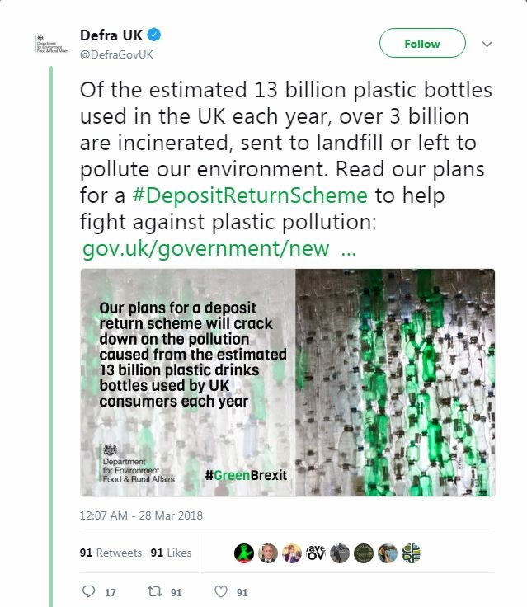This screenshot has height=607, width=527.
Task: Click the reply speech bubble icon
Action: (x=91, y=591)
